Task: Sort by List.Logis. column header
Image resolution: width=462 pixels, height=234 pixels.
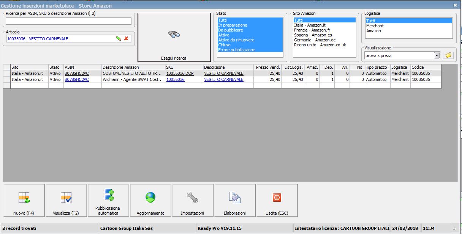Action: [x=293, y=67]
